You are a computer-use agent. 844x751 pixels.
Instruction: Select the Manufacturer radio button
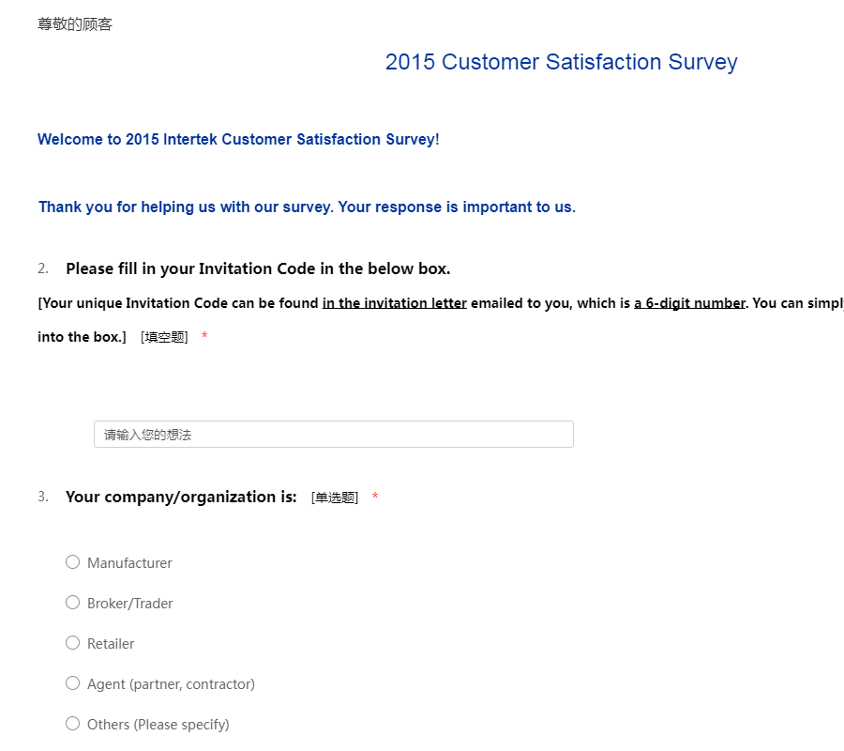pos(72,562)
